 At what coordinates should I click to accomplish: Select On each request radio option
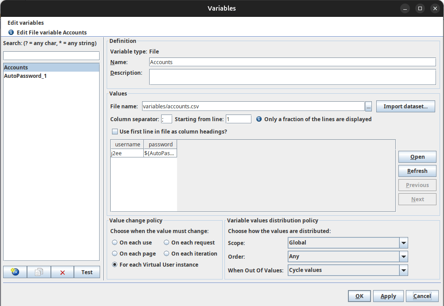(166, 242)
